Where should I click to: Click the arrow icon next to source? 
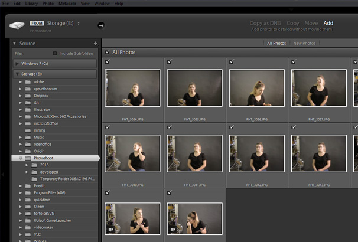100,25
